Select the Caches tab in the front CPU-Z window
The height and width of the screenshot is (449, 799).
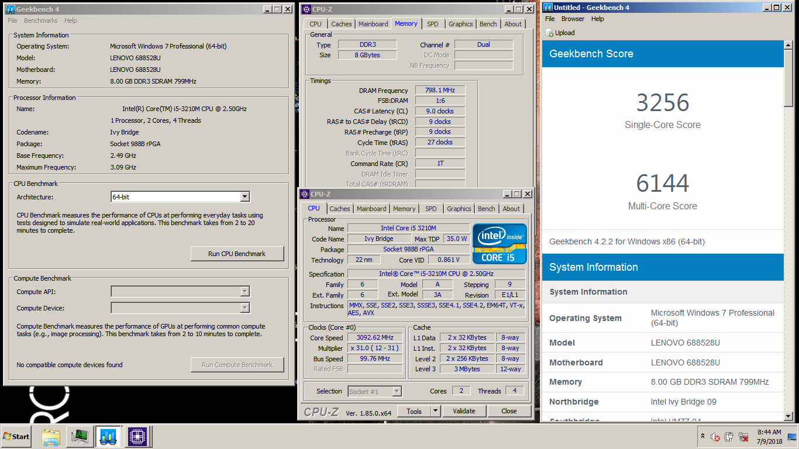click(340, 209)
